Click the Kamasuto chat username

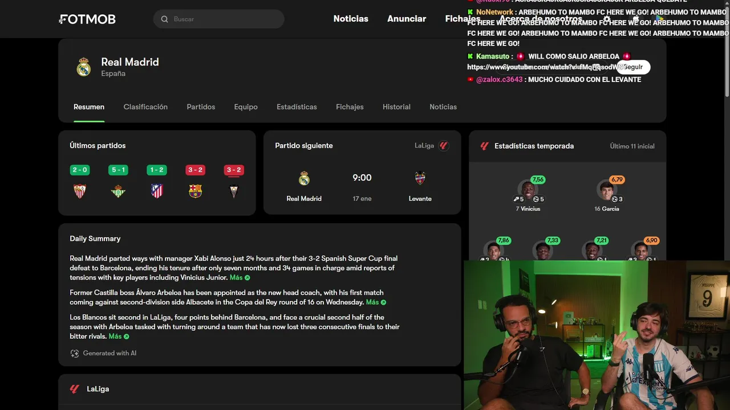(x=493, y=56)
